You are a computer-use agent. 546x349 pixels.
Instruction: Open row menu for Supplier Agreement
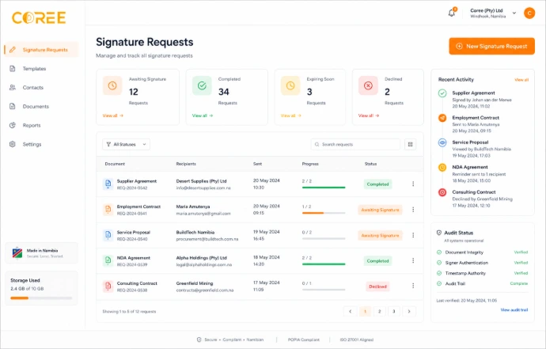(413, 184)
